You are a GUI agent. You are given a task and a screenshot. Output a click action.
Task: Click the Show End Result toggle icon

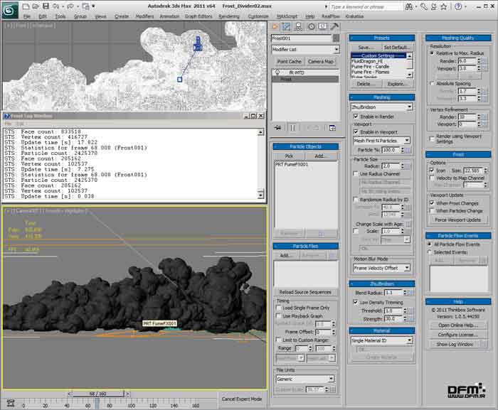292,128
